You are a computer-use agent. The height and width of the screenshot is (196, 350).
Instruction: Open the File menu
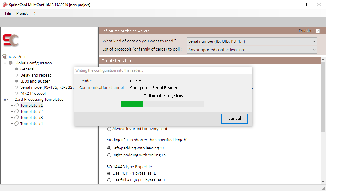tap(8, 13)
